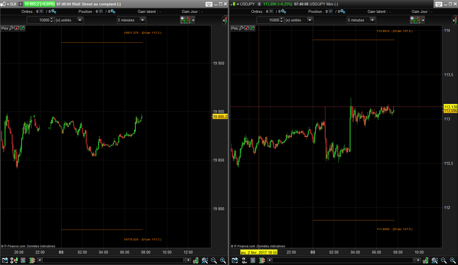Image resolution: width=458 pixels, height=265 pixels.
Task: Click the green buy arrow icon on DJI chart
Action: [x=22, y=28]
